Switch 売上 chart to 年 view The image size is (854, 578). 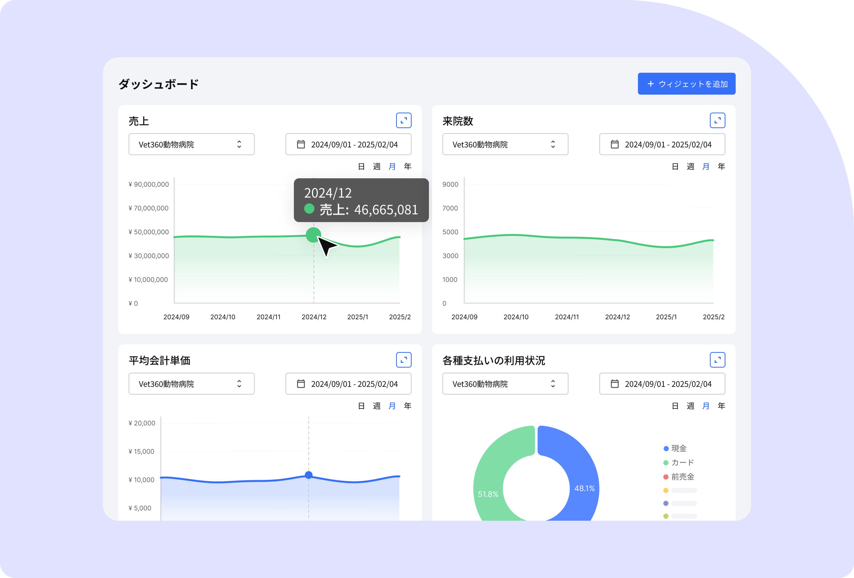(407, 167)
